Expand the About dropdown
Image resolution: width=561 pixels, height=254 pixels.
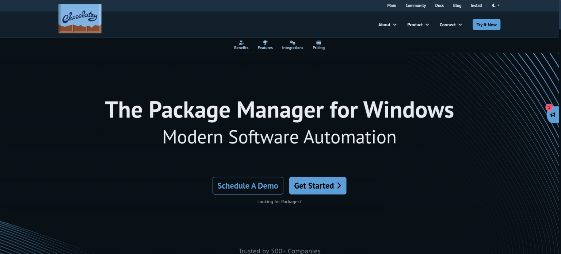tap(387, 24)
